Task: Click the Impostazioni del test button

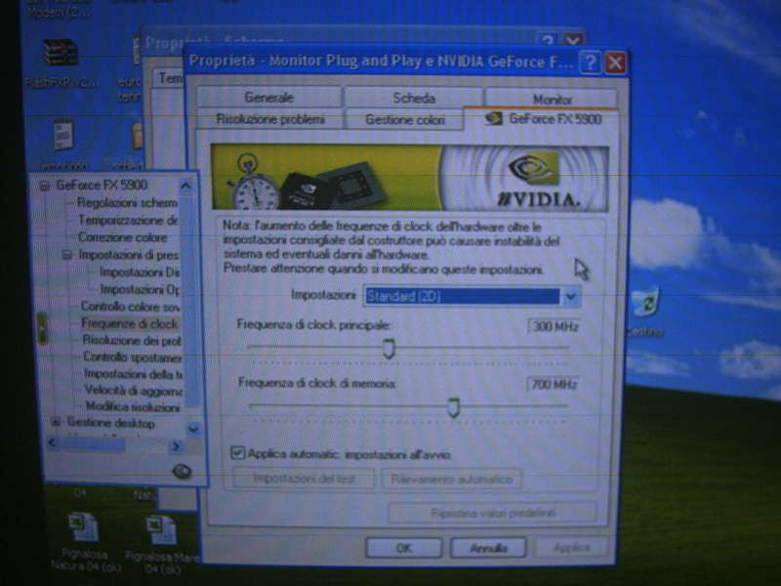Action: click(x=304, y=479)
